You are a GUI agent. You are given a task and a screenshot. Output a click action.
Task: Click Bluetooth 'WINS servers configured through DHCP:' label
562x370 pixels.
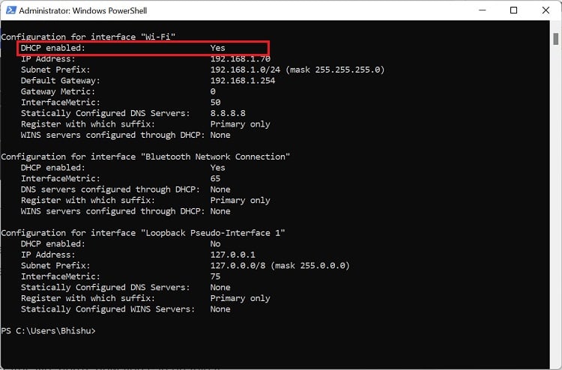click(x=113, y=211)
